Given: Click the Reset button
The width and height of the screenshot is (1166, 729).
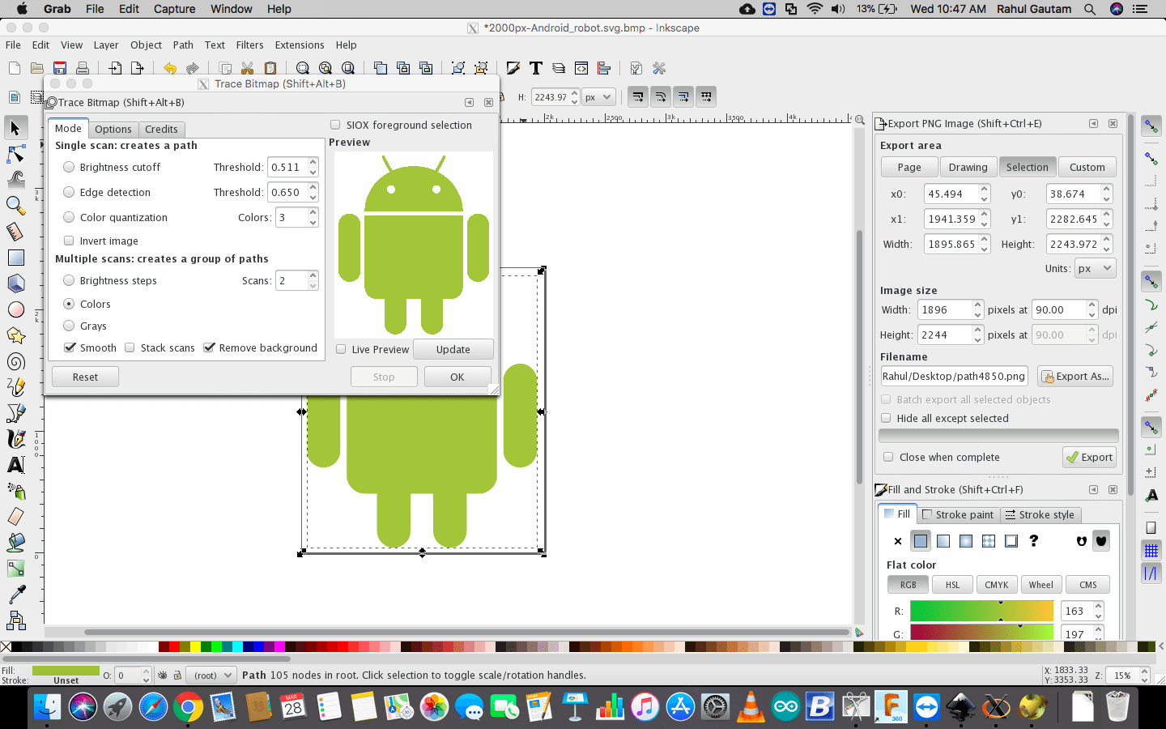Looking at the screenshot, I should pyautogui.click(x=85, y=377).
